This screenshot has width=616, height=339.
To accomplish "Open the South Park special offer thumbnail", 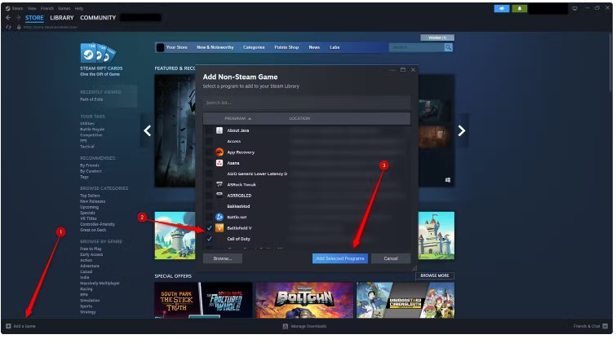I will pos(203,300).
